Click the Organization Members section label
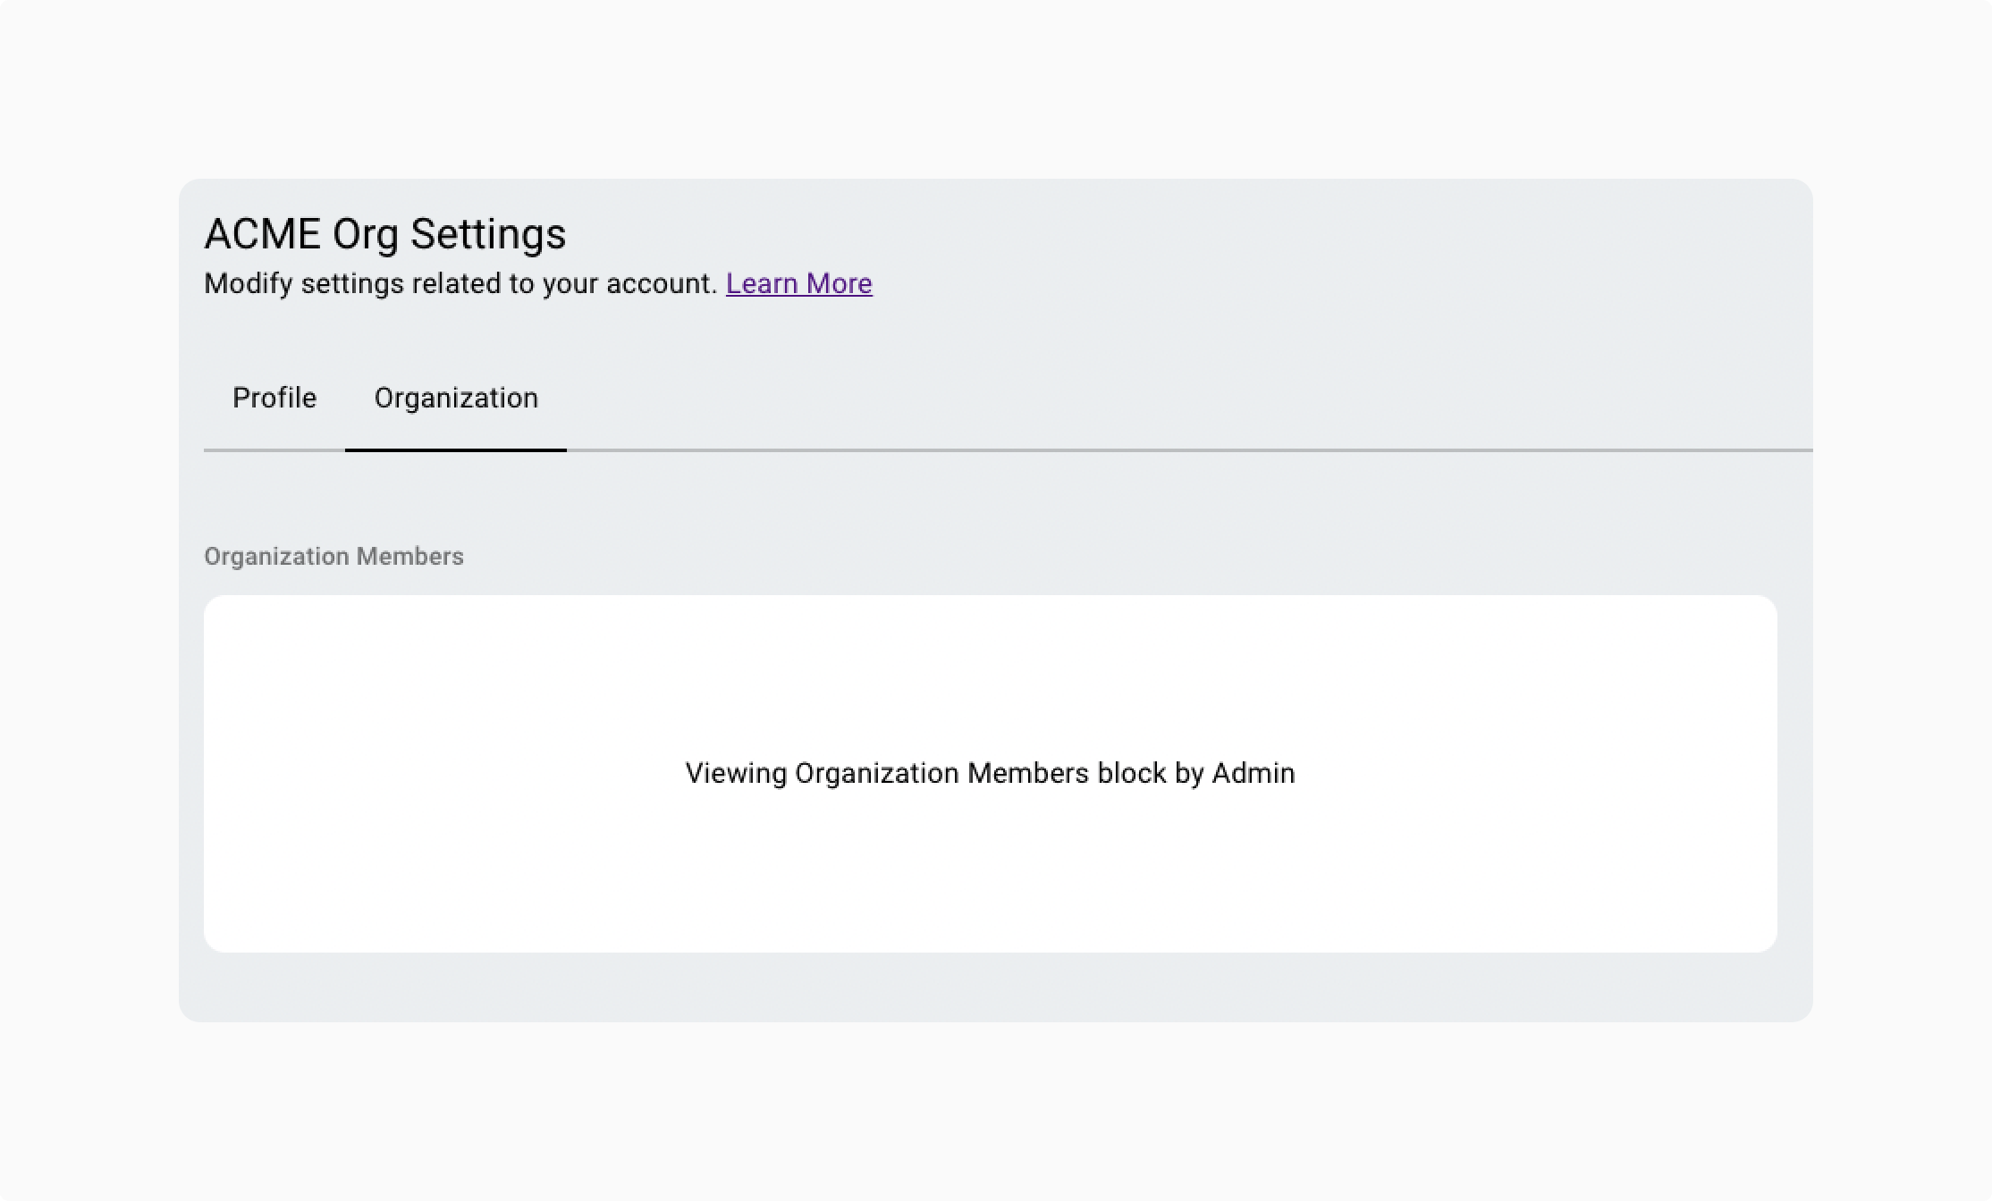This screenshot has height=1201, width=1992. click(x=333, y=557)
